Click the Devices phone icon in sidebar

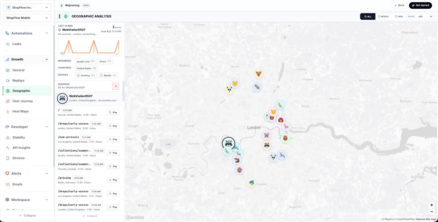(8, 158)
